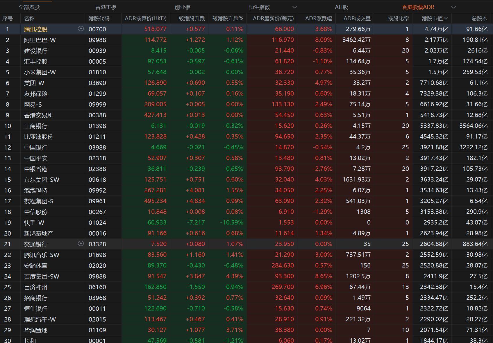Toggle the 港股市值 column sort arrow
Viewport: 493px width, 343px height.
pos(446,19)
